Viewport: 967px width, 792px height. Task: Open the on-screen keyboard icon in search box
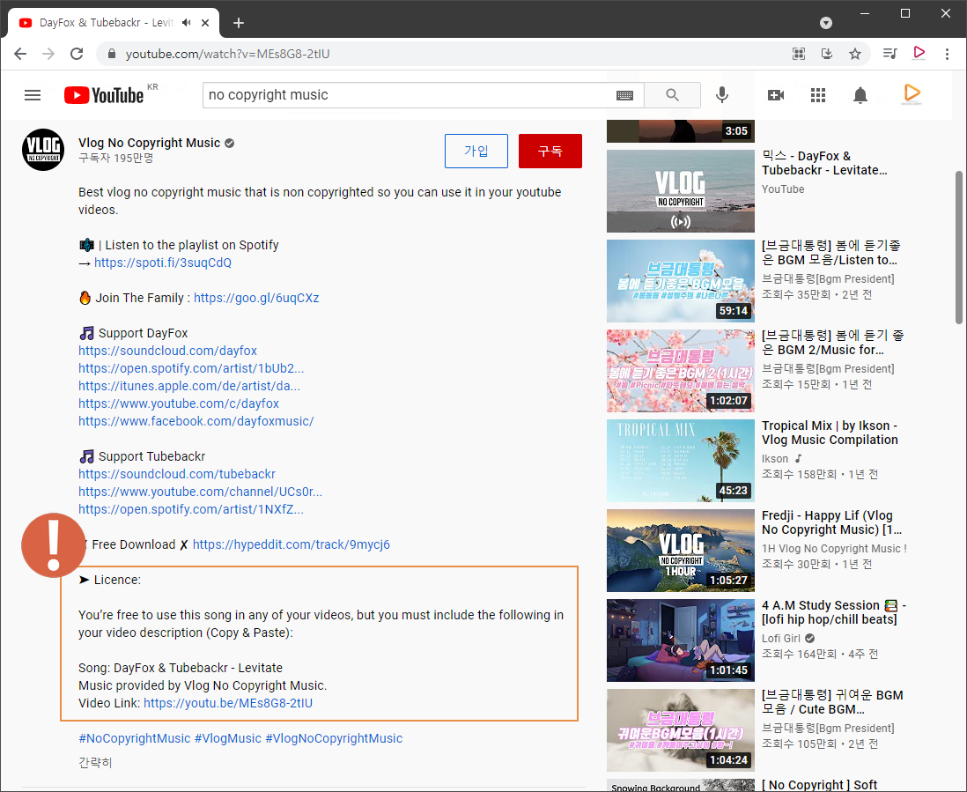[x=624, y=95]
